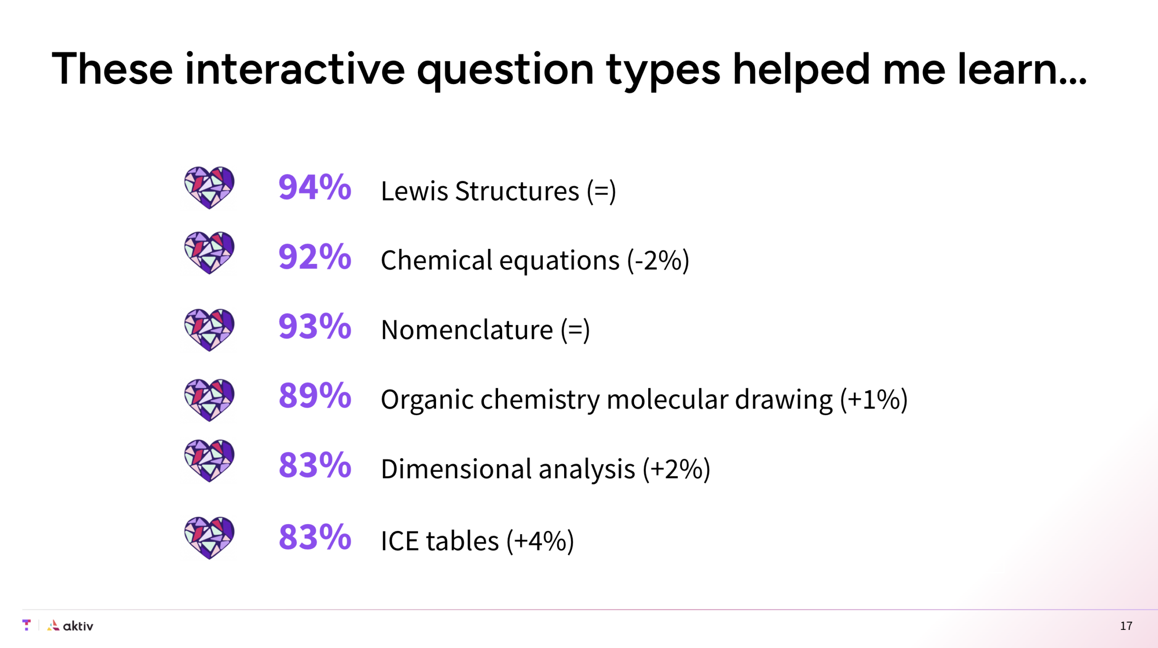Select the 92% figure
The height and width of the screenshot is (648, 1158).
pos(315,256)
